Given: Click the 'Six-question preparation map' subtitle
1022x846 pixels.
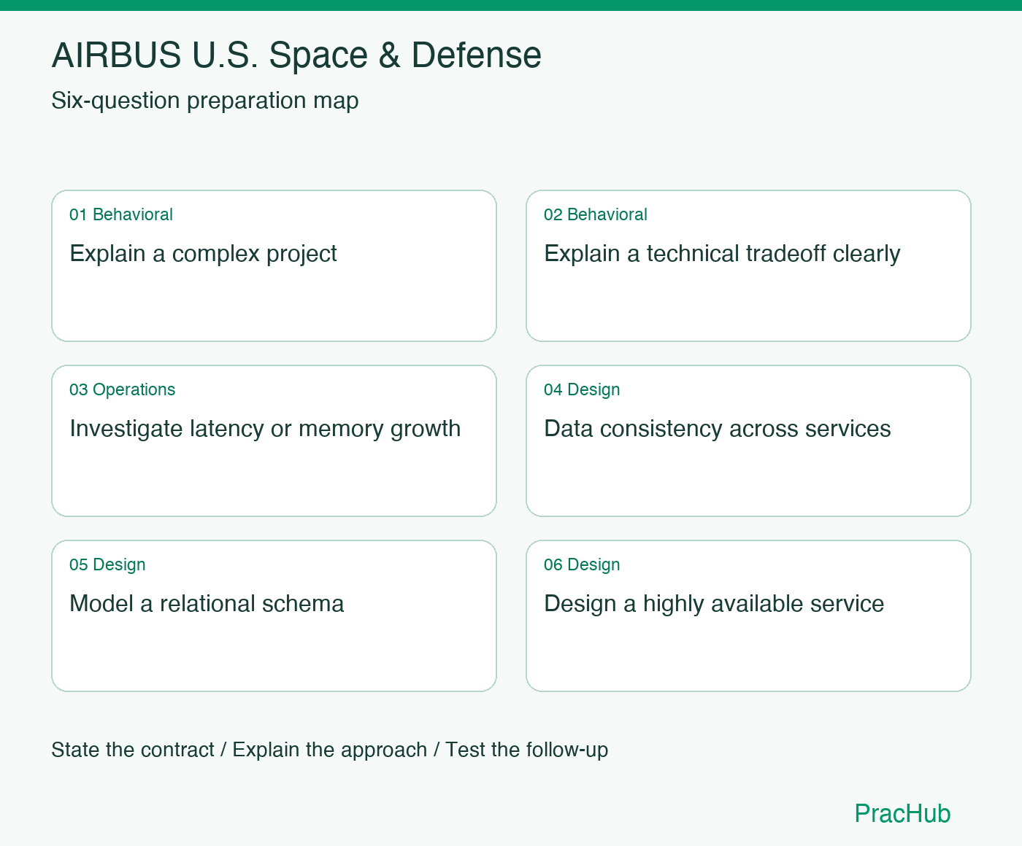Looking at the screenshot, I should coord(205,101).
